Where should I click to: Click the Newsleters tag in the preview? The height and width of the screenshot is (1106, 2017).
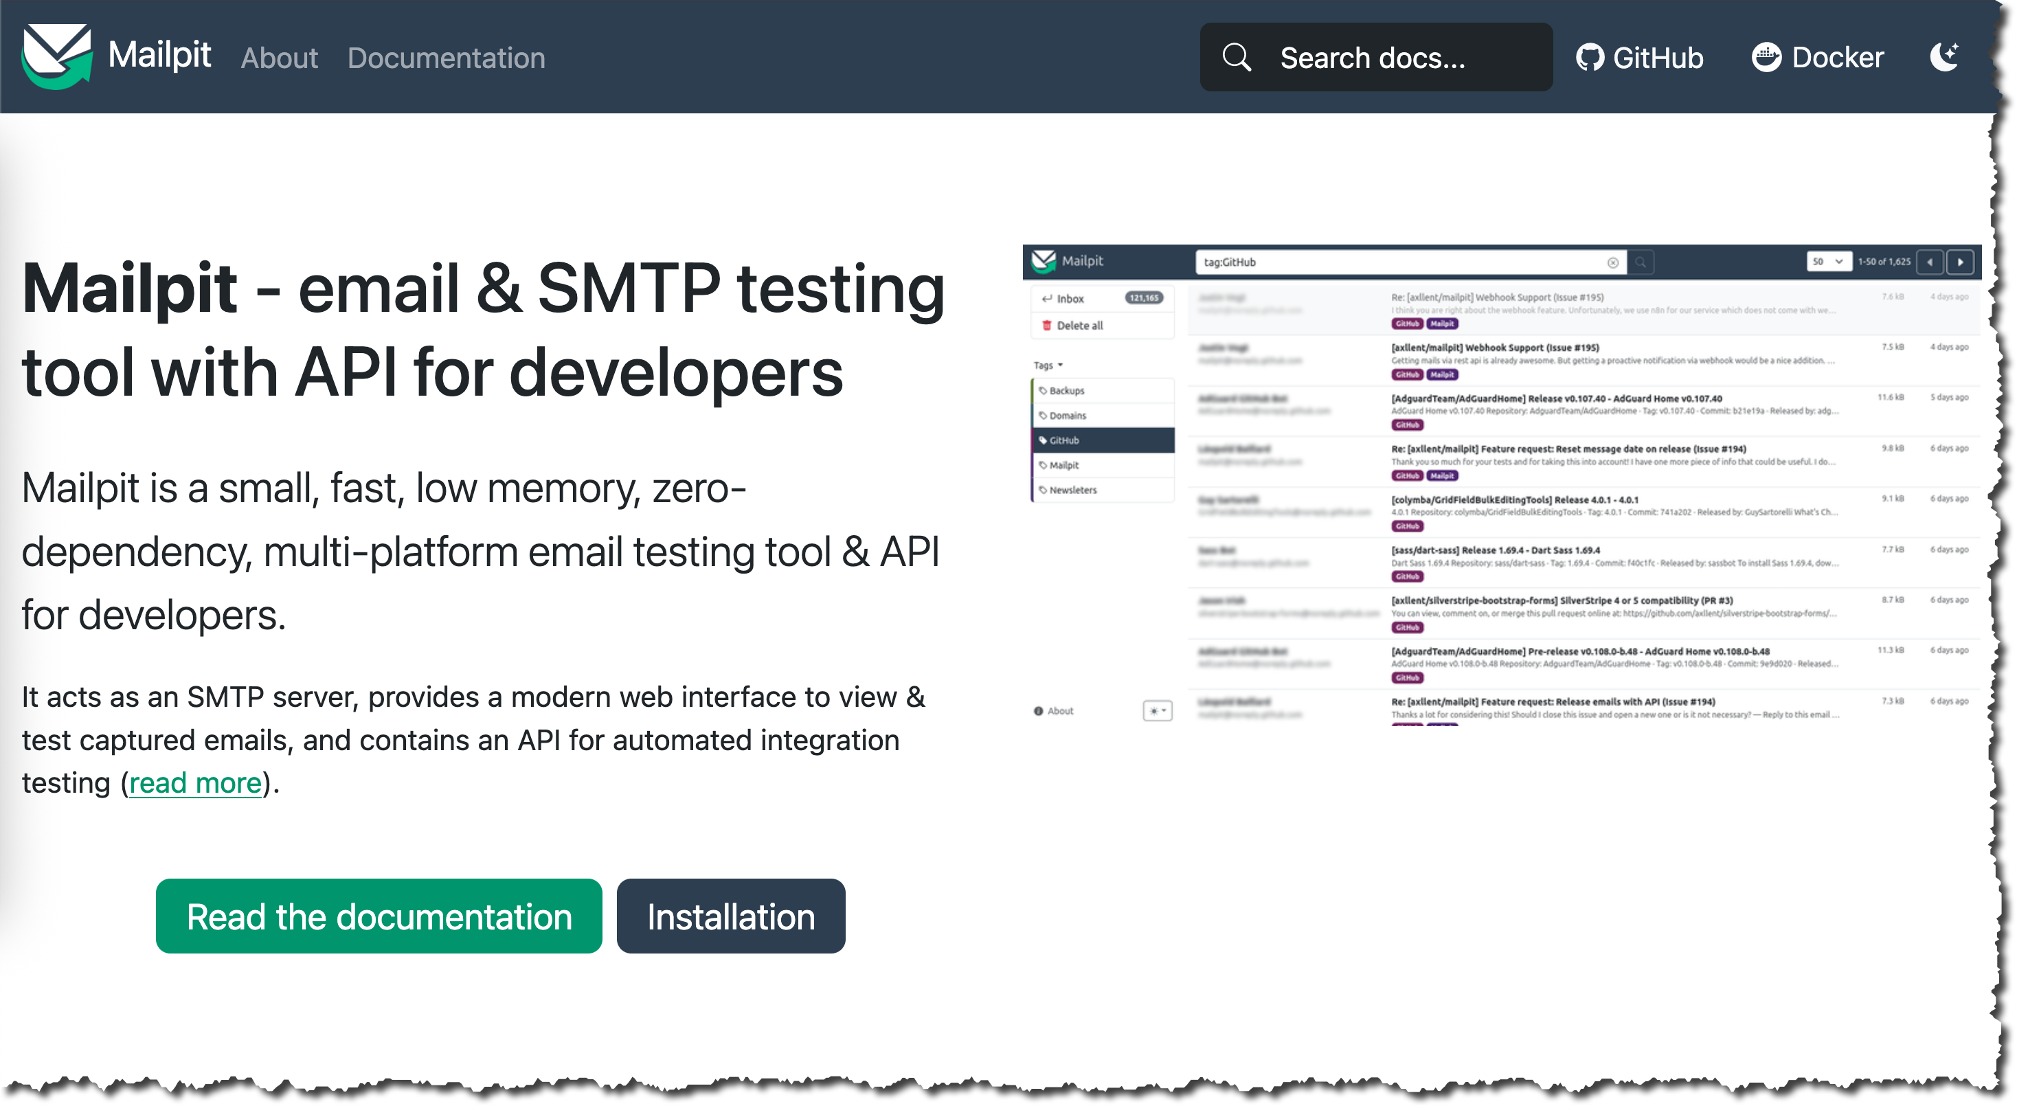[x=1103, y=490]
